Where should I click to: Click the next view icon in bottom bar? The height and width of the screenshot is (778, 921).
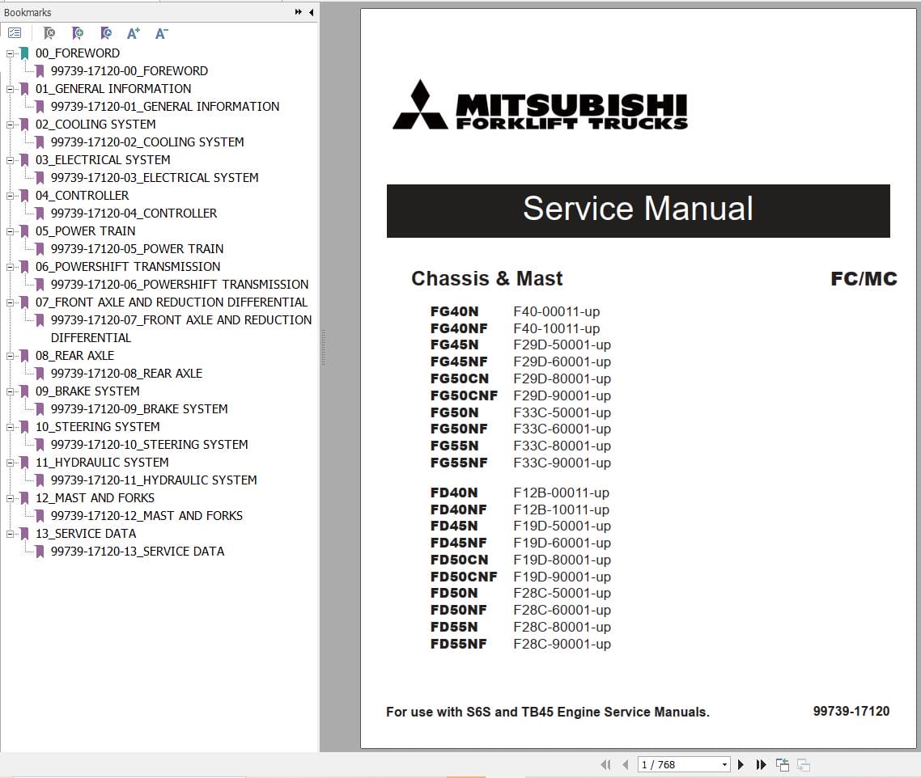804,764
